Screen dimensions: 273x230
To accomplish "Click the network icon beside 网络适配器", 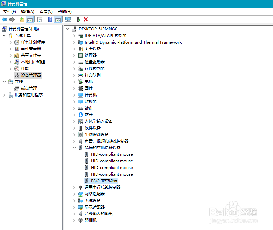I will tap(81, 194).
